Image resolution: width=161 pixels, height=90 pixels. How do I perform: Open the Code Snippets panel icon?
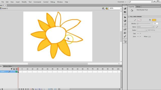[x=125, y=29]
